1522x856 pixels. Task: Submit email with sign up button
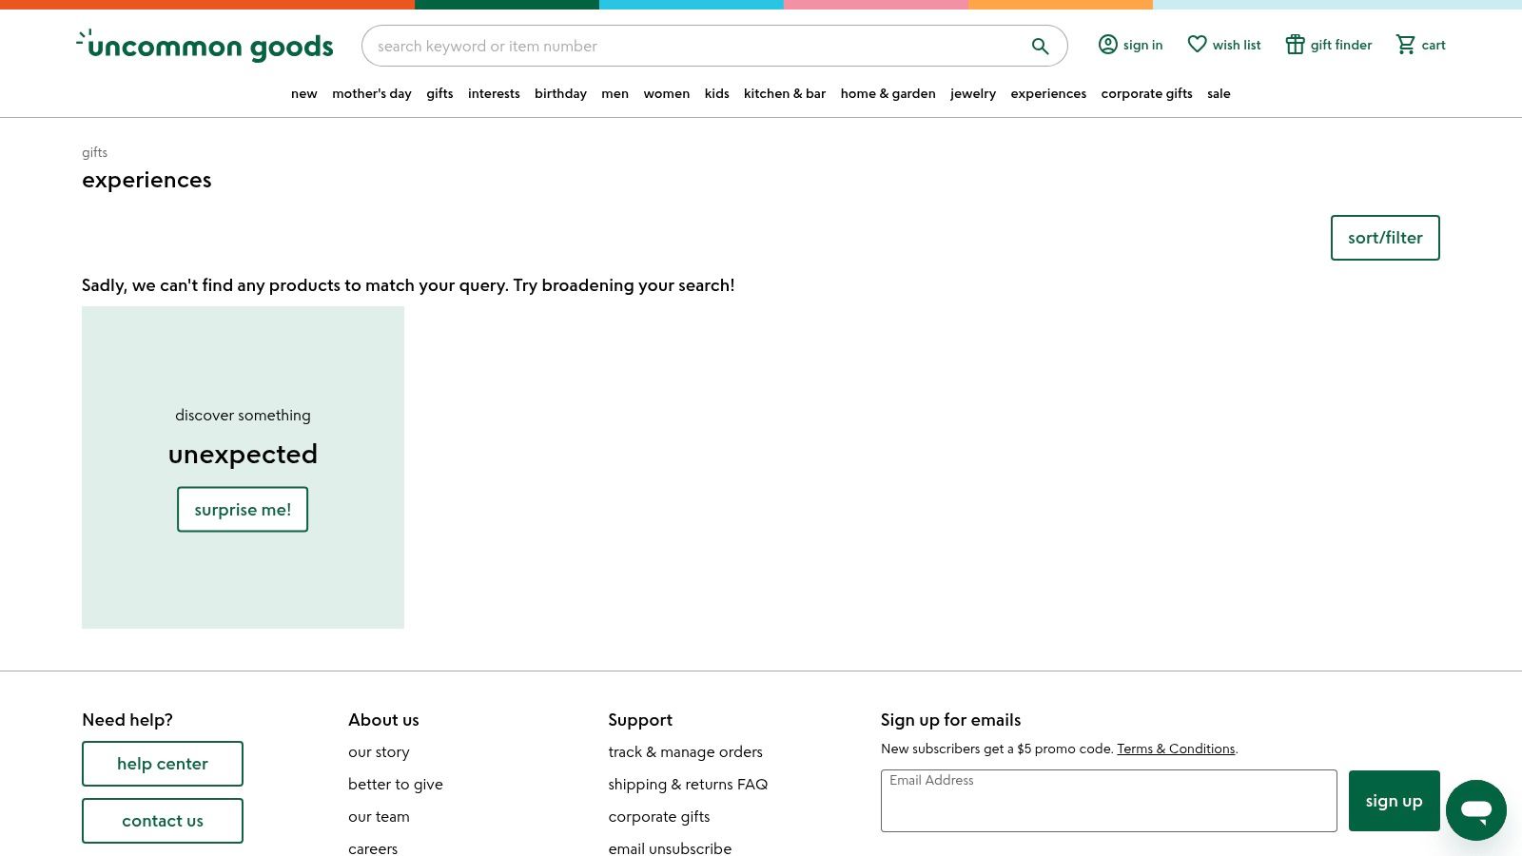(1394, 801)
